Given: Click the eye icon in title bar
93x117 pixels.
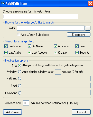Looking at the screenshot, I should pyautogui.click(x=3, y=3).
